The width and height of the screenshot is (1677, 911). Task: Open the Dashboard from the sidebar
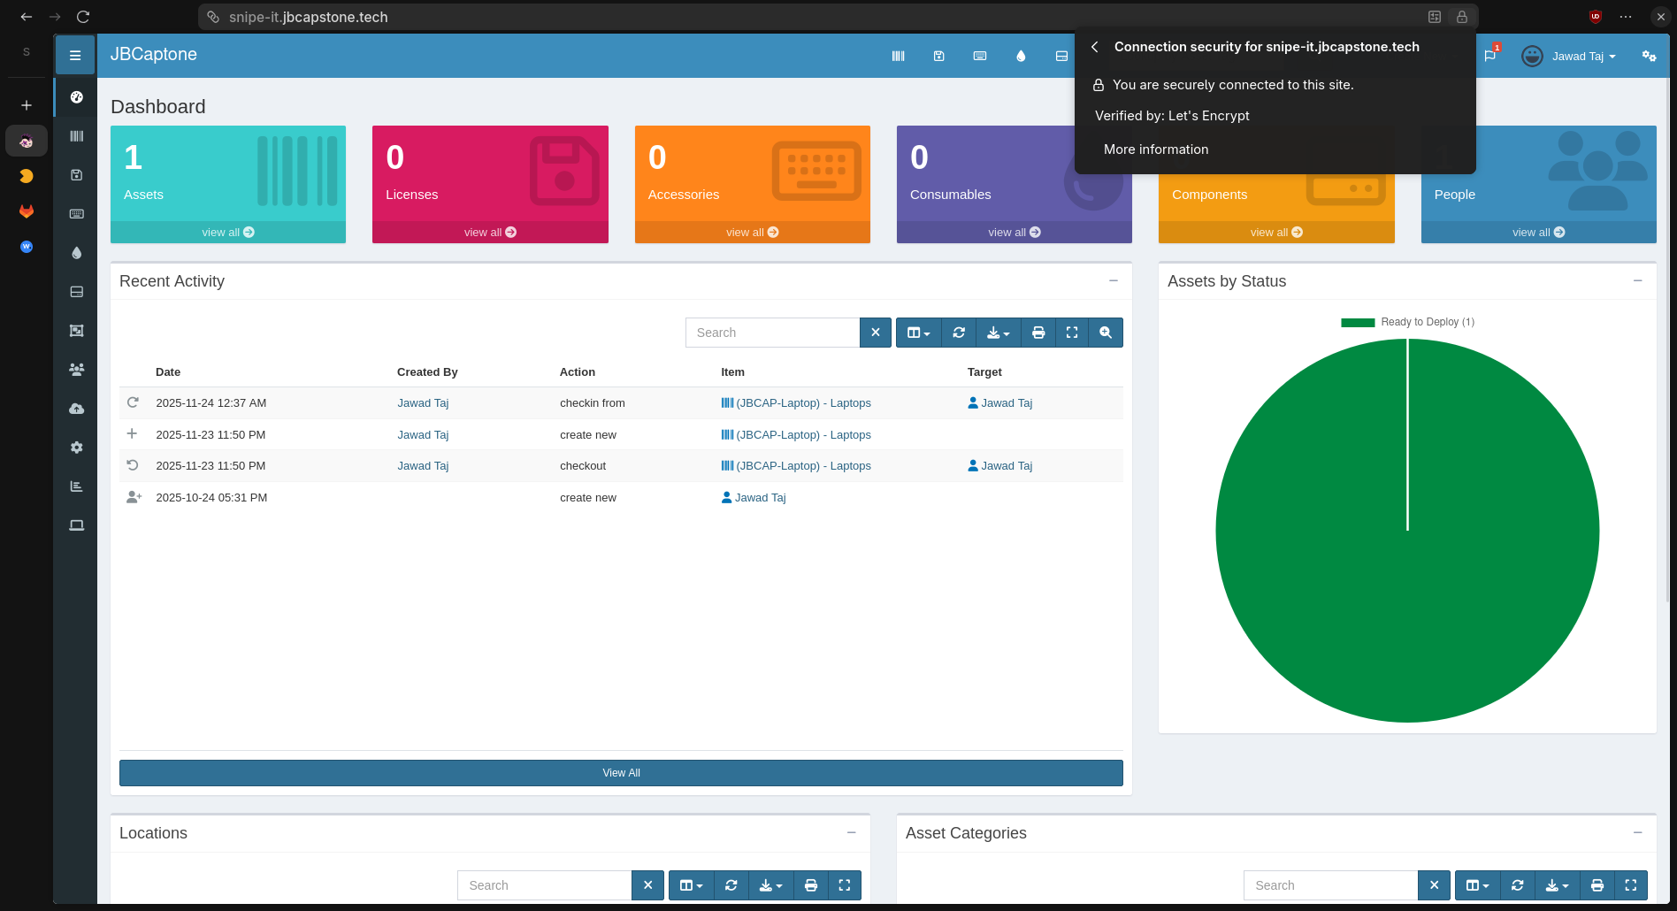click(x=76, y=96)
